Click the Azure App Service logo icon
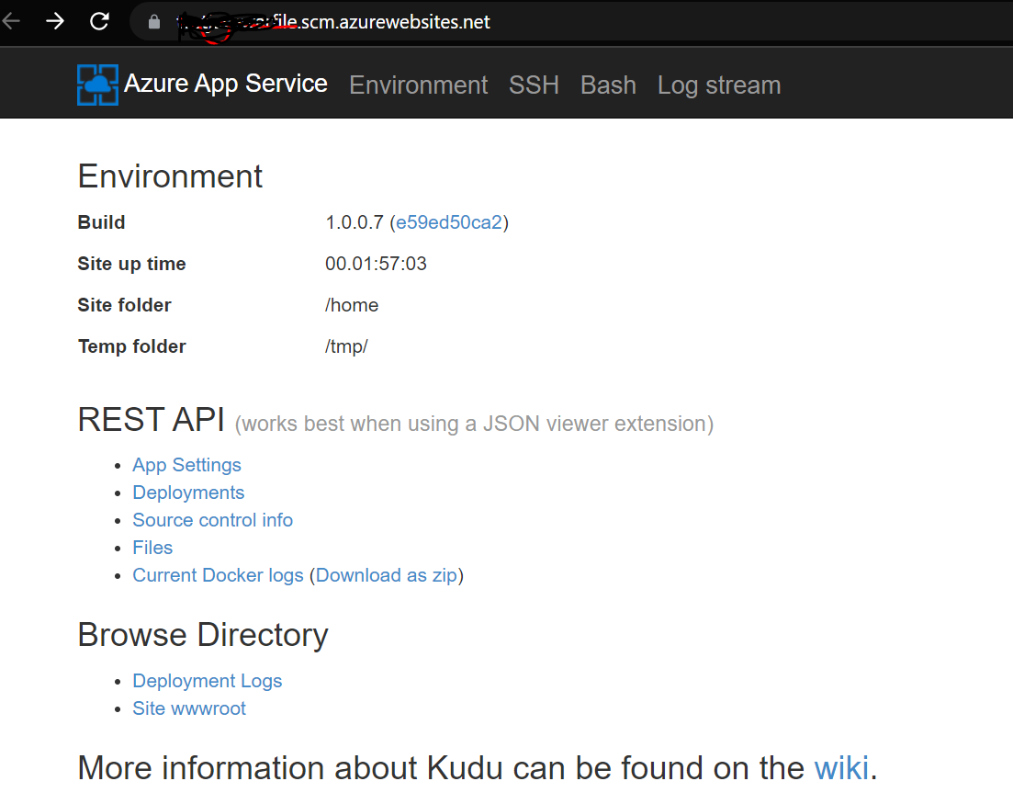1013x804 pixels. coord(97,85)
